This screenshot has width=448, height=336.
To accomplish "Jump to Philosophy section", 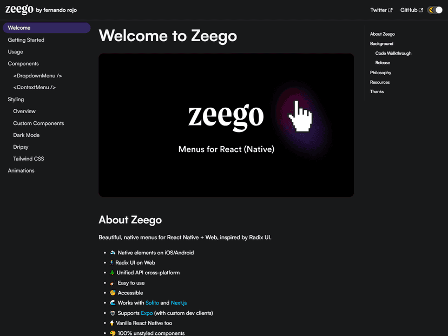I will pos(380,73).
